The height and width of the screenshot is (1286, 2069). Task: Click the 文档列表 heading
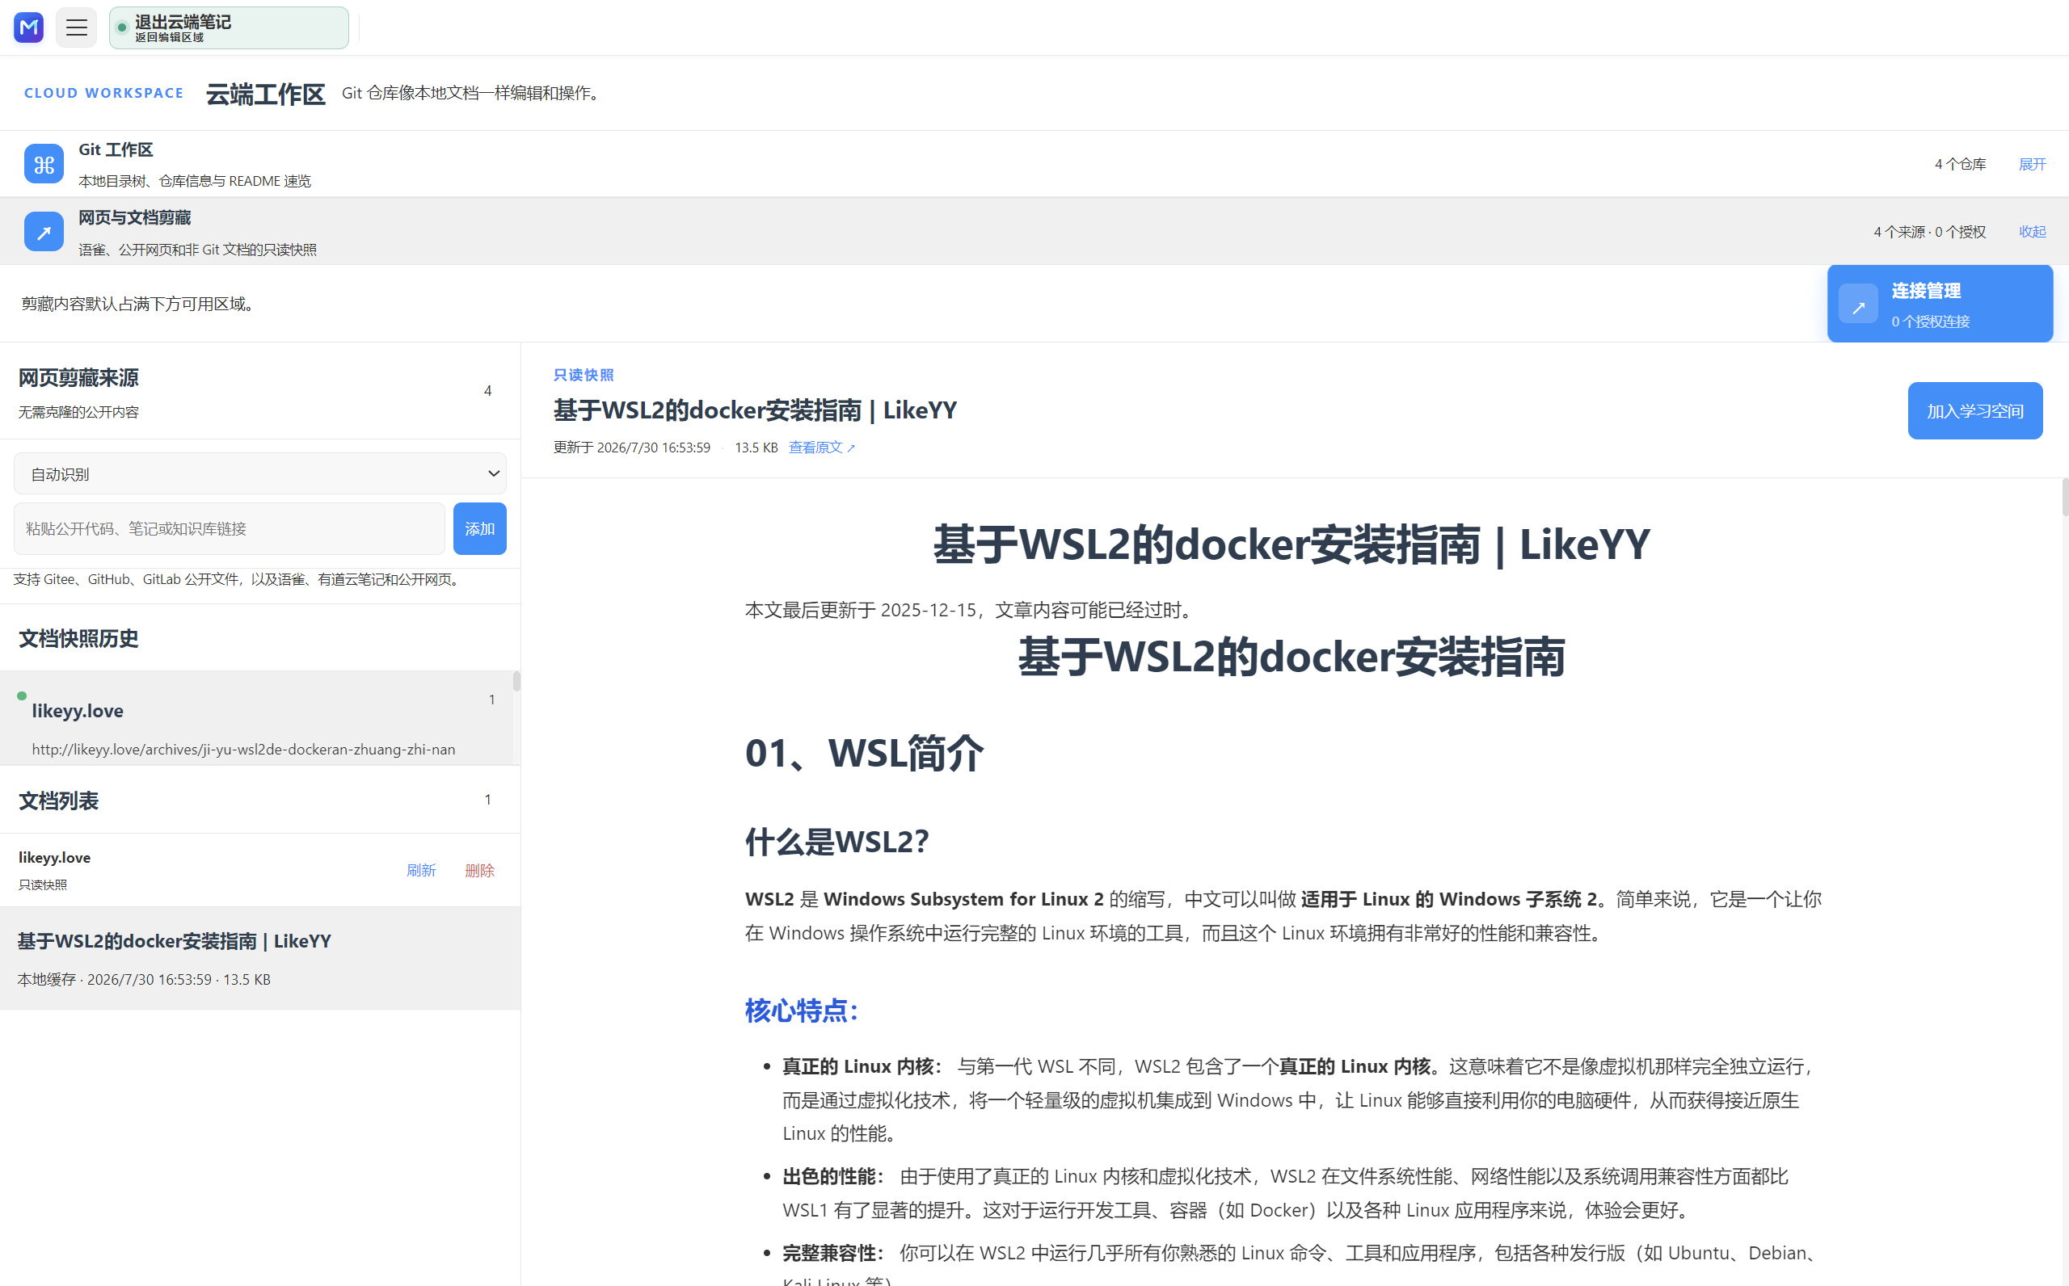[x=59, y=801]
